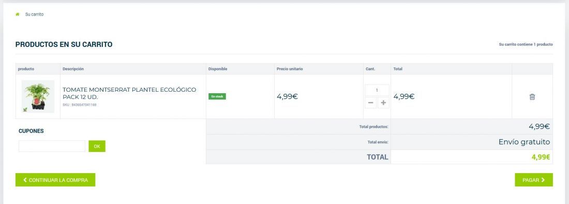Click the green 'En stock' badge

pos(217,96)
